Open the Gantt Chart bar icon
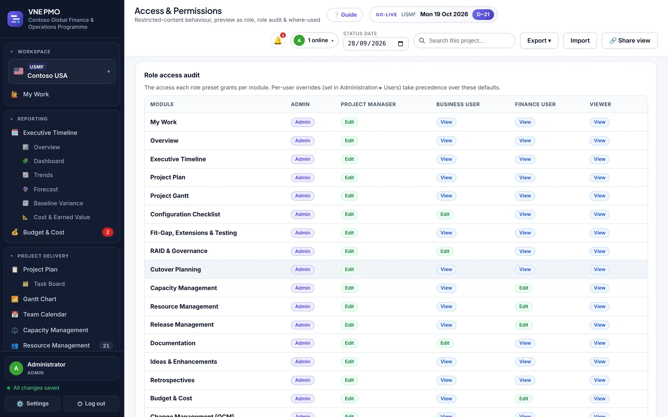Image resolution: width=668 pixels, height=417 pixels. coord(15,299)
